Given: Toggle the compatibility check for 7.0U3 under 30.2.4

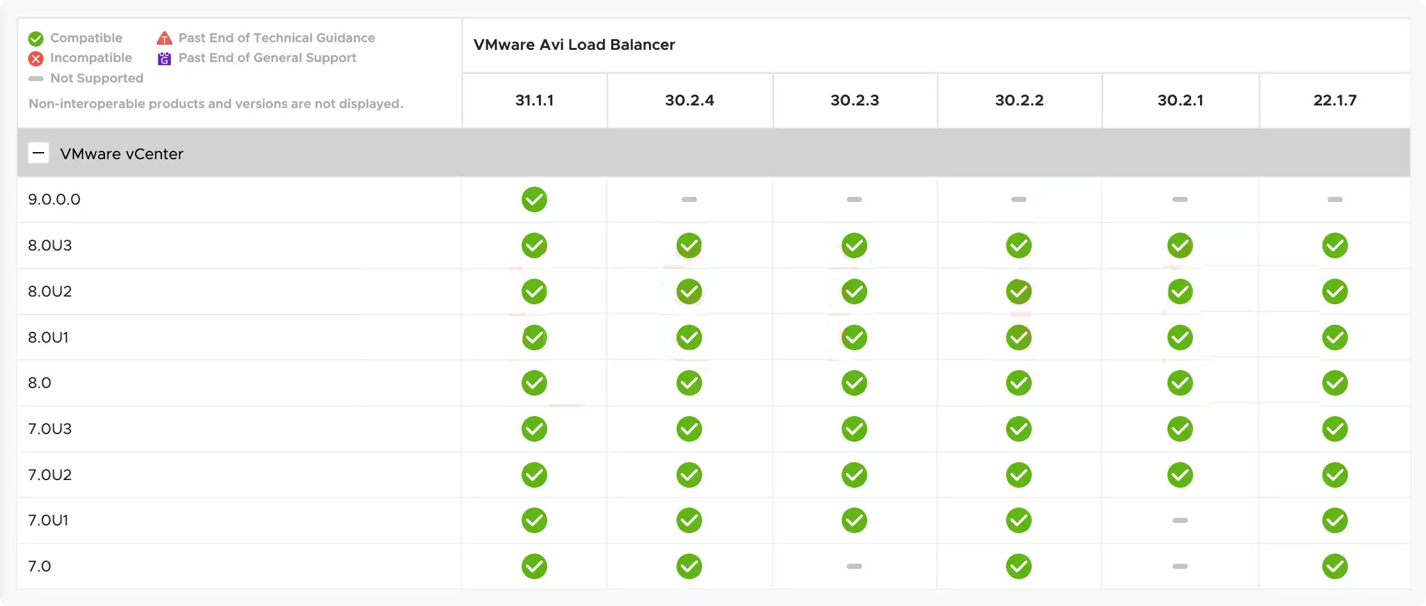Looking at the screenshot, I should [689, 428].
